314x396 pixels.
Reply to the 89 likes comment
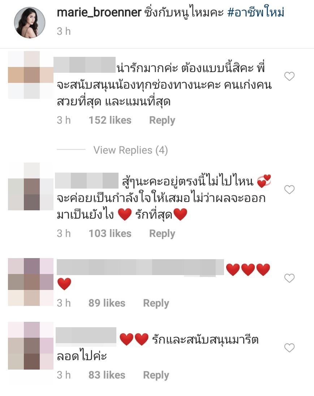[156, 303]
